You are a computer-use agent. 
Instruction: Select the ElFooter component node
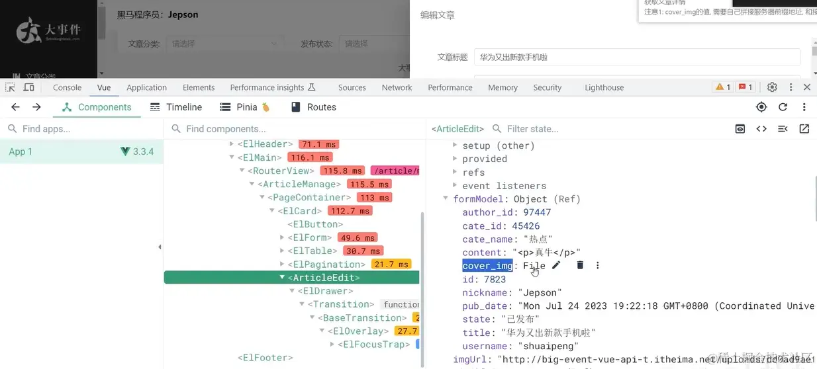pyautogui.click(x=265, y=358)
